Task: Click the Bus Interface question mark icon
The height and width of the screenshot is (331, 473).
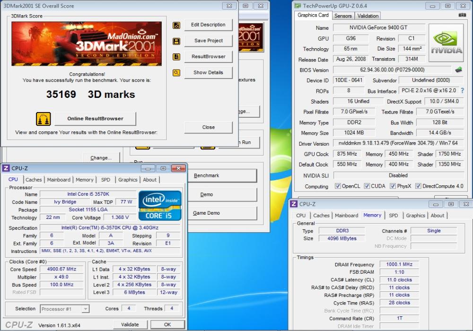Action: pyautogui.click(x=462, y=90)
